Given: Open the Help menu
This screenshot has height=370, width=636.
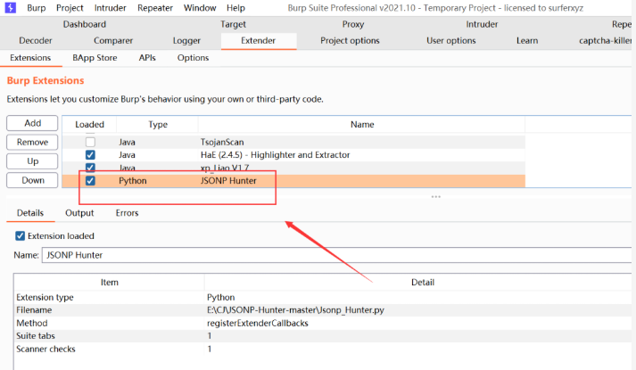Looking at the screenshot, I should tap(235, 8).
